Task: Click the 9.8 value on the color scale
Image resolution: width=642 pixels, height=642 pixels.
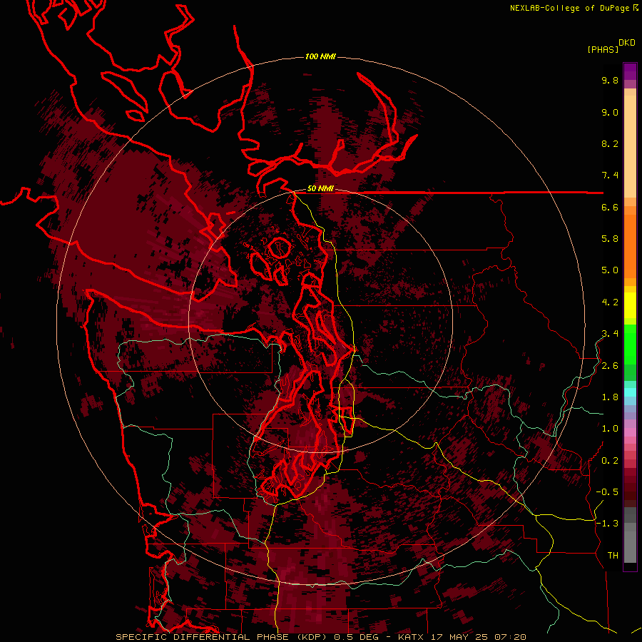Action: click(610, 80)
